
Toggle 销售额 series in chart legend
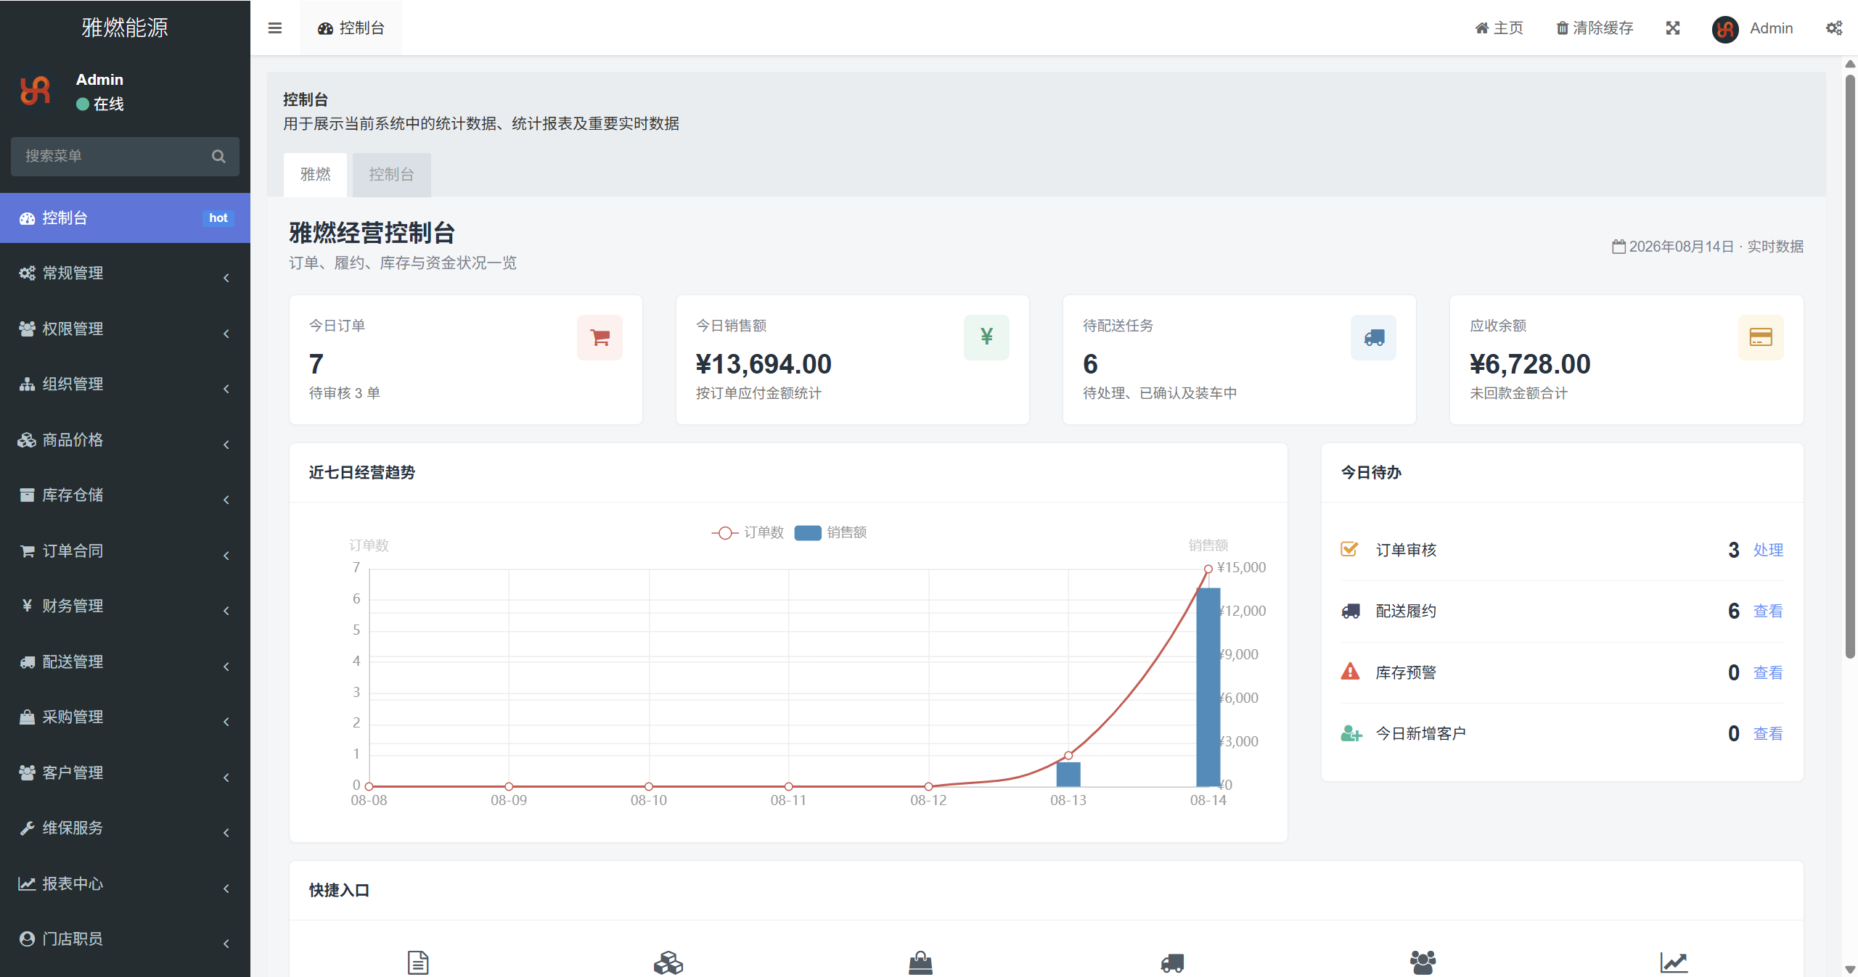click(x=830, y=532)
